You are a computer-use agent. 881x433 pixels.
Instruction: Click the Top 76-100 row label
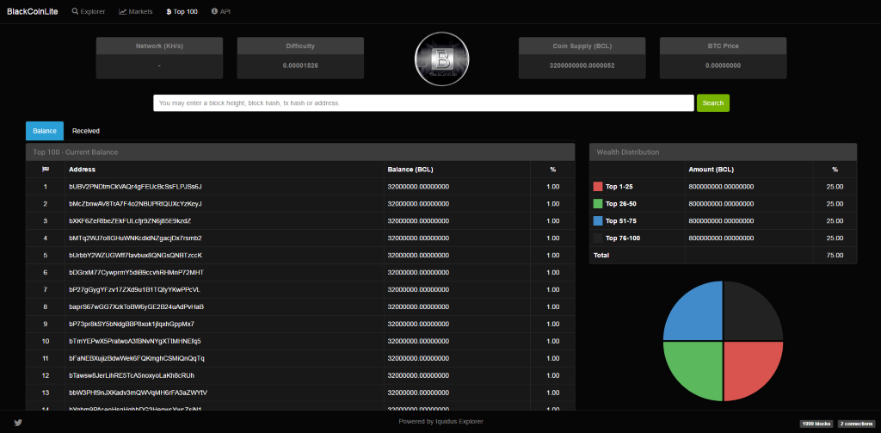(623, 238)
